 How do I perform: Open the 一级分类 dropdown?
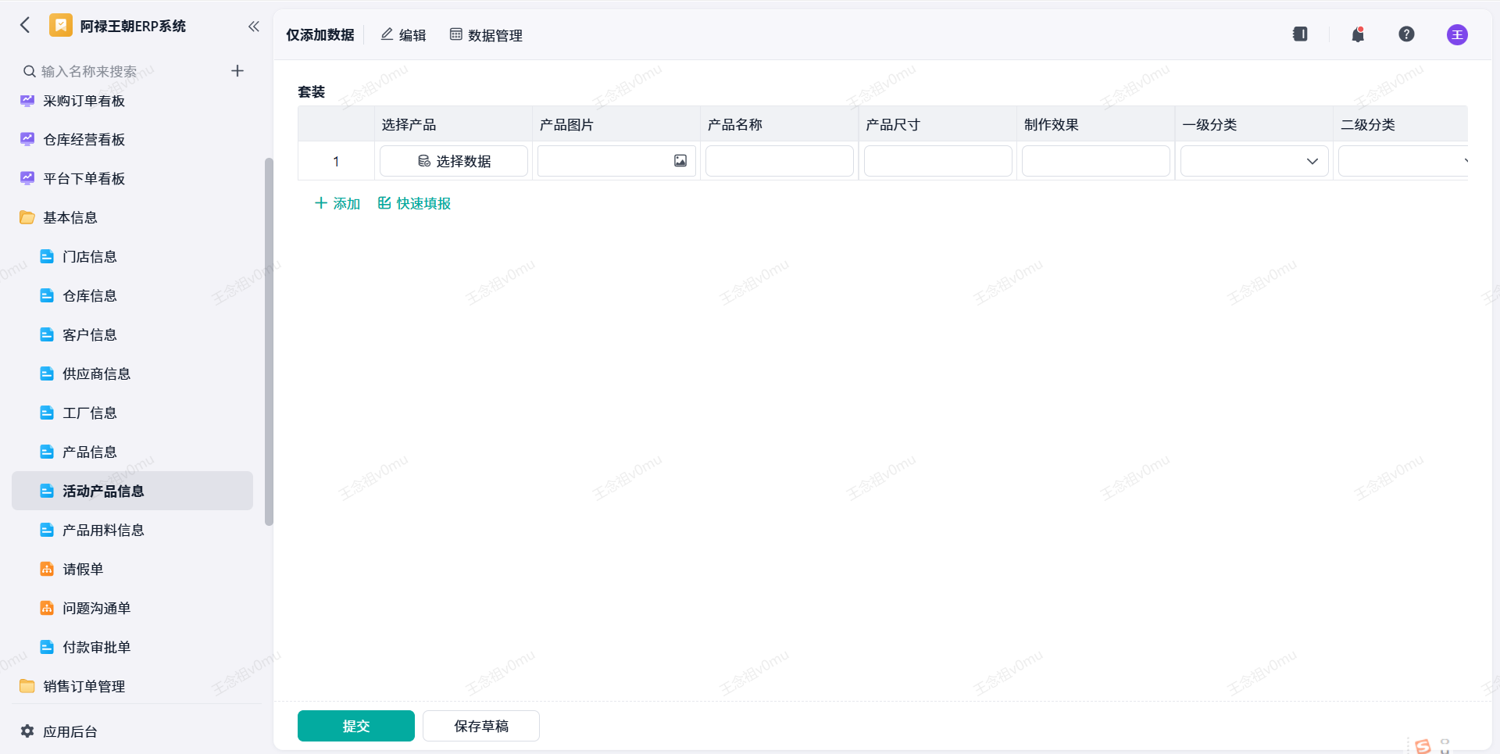coord(1255,161)
